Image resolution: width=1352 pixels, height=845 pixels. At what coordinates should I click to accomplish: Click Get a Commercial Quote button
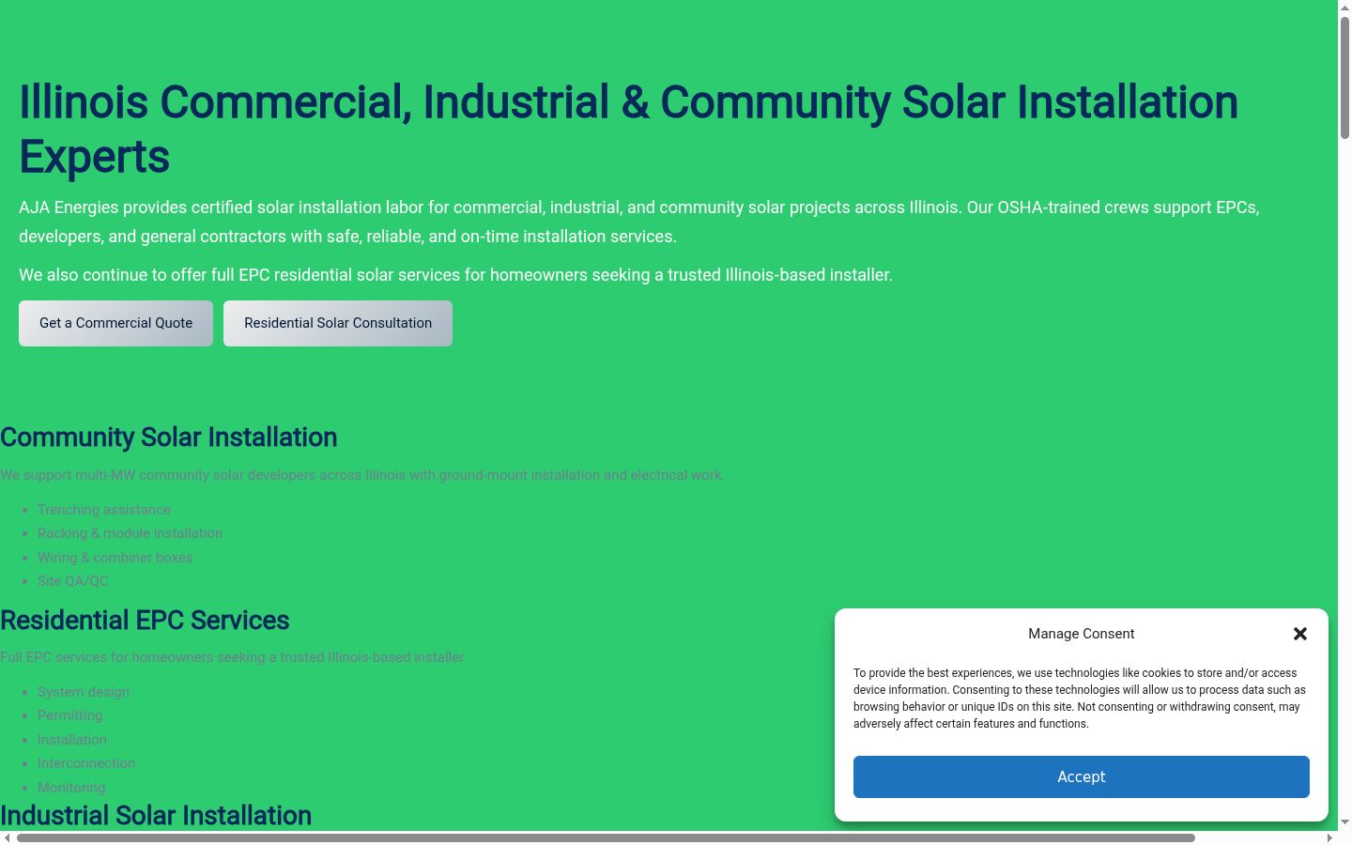click(x=115, y=323)
